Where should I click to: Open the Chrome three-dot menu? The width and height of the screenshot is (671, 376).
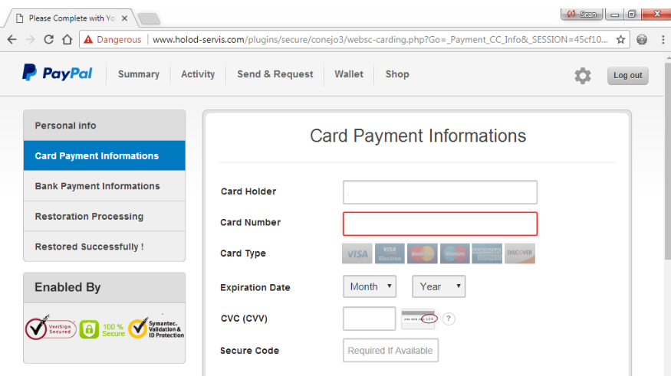(663, 40)
